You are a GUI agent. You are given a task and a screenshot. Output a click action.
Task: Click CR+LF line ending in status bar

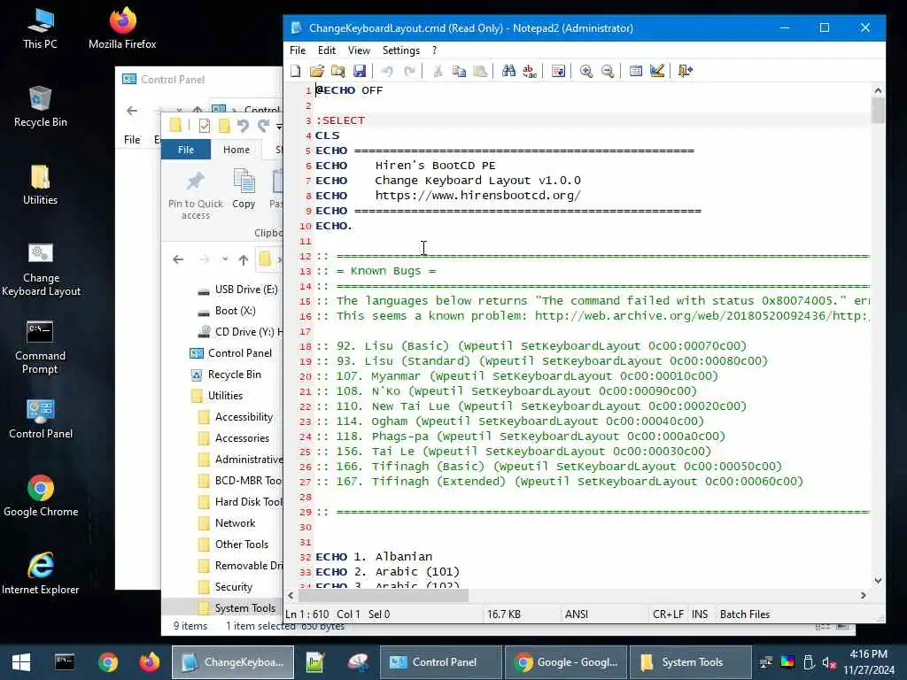[x=668, y=614]
